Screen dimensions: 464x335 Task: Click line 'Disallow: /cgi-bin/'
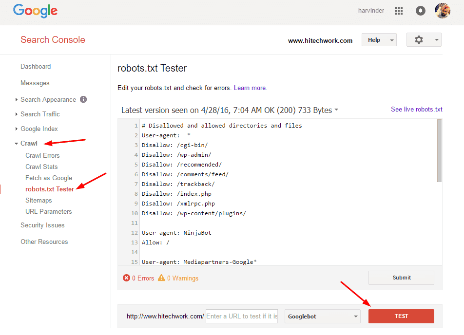(x=174, y=145)
